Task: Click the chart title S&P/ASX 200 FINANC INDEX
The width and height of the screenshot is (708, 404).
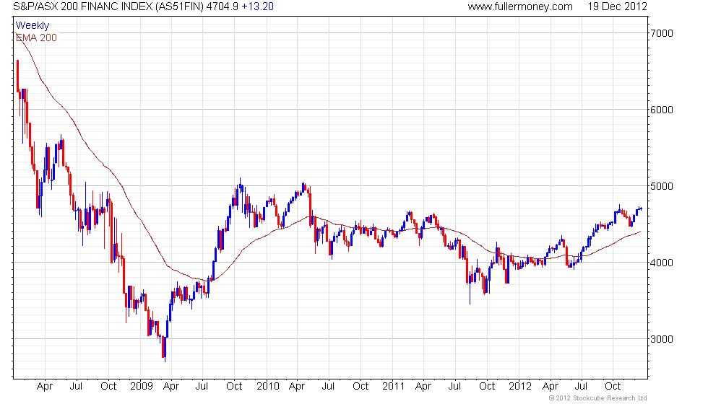Action: click(x=83, y=6)
